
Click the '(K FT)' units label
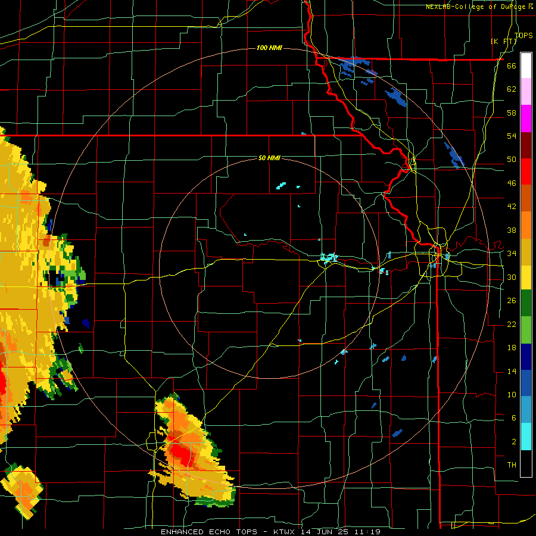point(504,41)
